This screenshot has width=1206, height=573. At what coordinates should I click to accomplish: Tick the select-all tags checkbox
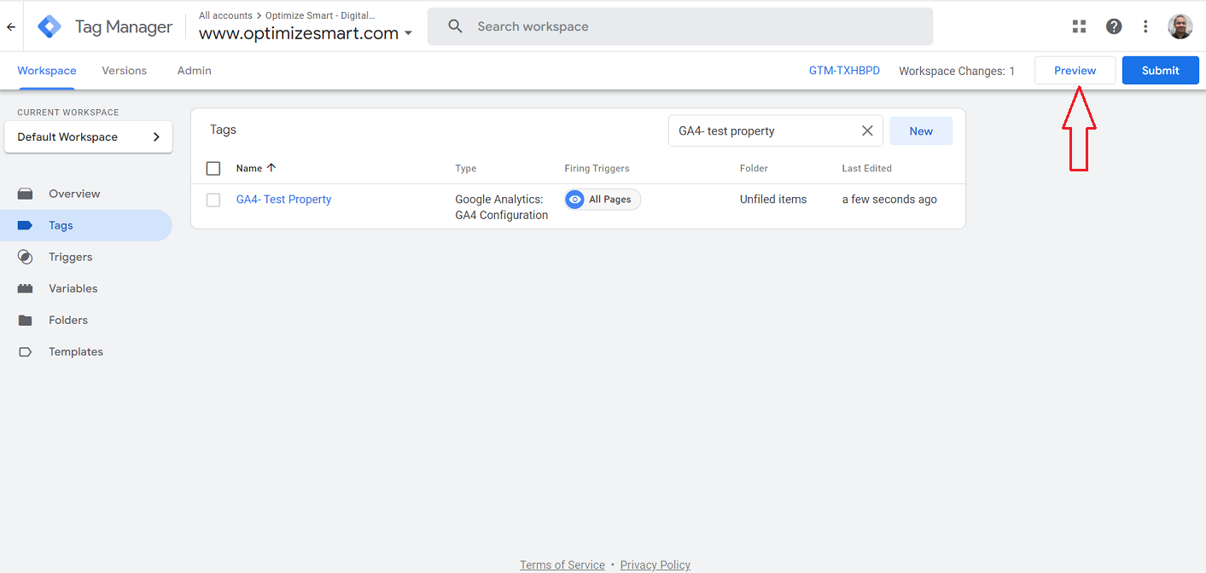coord(213,168)
